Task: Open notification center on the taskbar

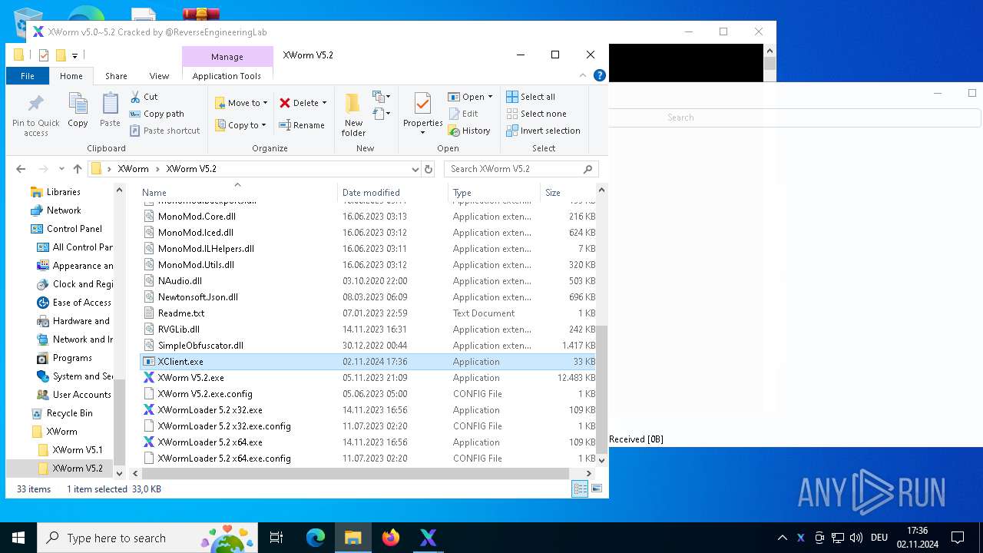Action: click(x=958, y=538)
